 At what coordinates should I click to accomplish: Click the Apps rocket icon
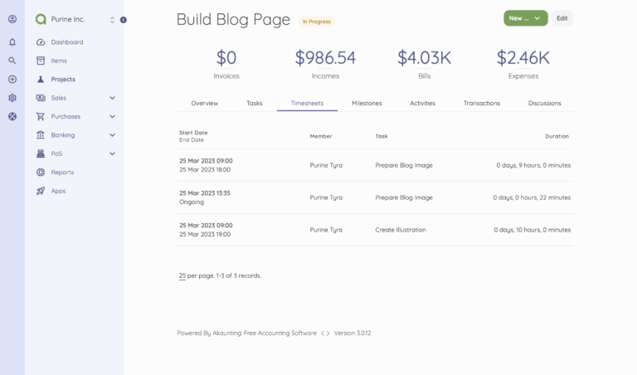pos(41,191)
